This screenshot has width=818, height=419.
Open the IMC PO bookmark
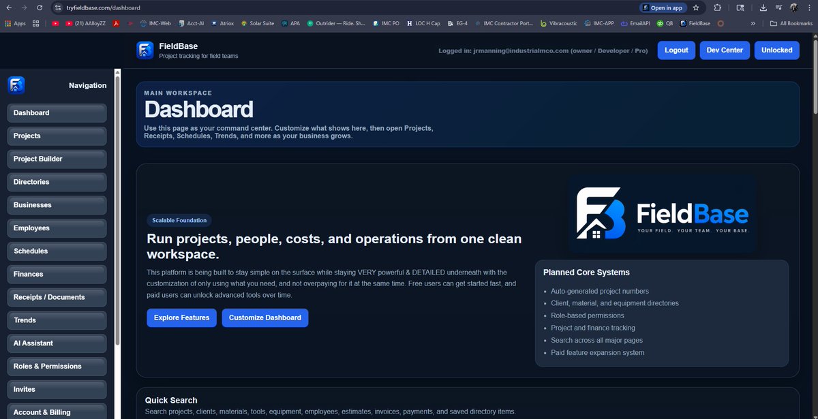click(x=386, y=23)
